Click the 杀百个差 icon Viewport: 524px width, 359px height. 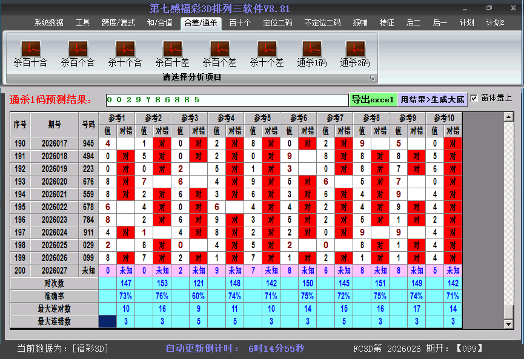tap(219, 49)
